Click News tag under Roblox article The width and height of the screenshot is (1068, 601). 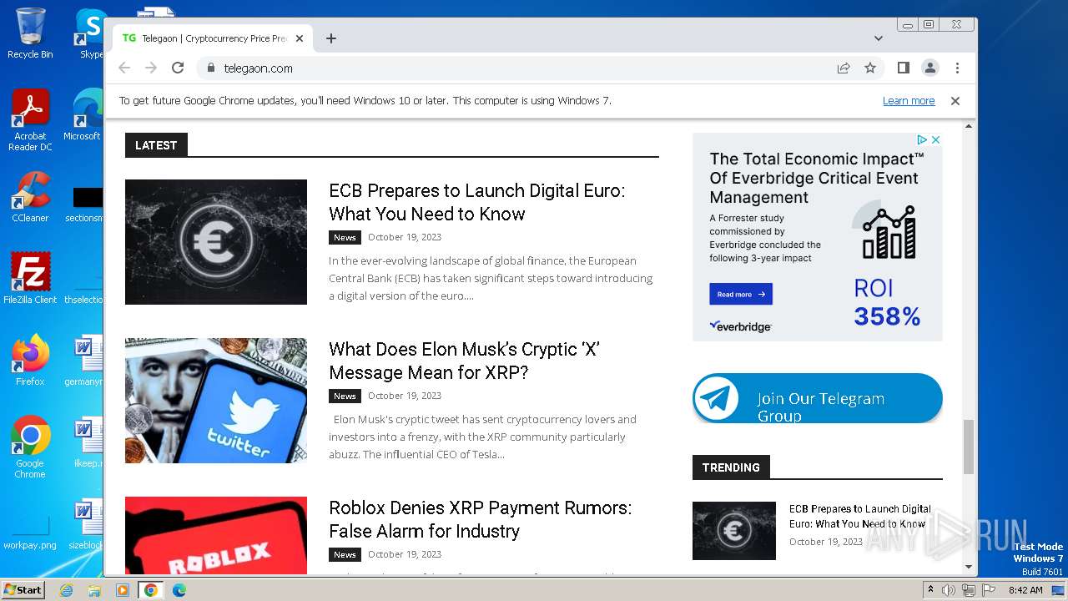[345, 554]
